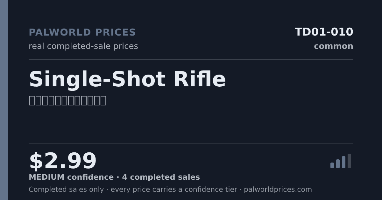
Task: Select the common rarity label
Action: [x=333, y=46]
